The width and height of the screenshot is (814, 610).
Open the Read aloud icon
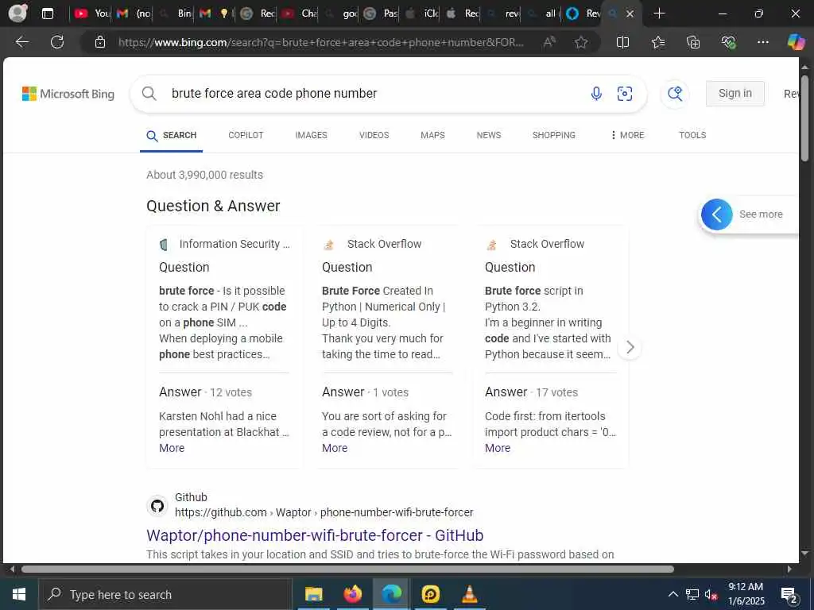(x=549, y=42)
